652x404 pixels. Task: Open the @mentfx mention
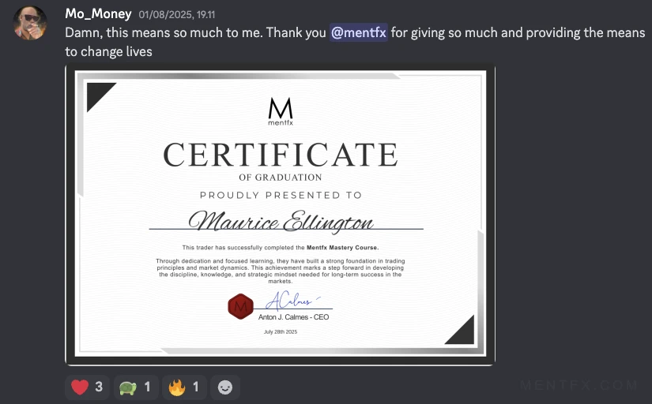click(359, 32)
